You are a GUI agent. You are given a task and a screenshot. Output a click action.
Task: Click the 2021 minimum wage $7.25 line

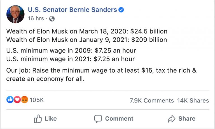[71, 59]
